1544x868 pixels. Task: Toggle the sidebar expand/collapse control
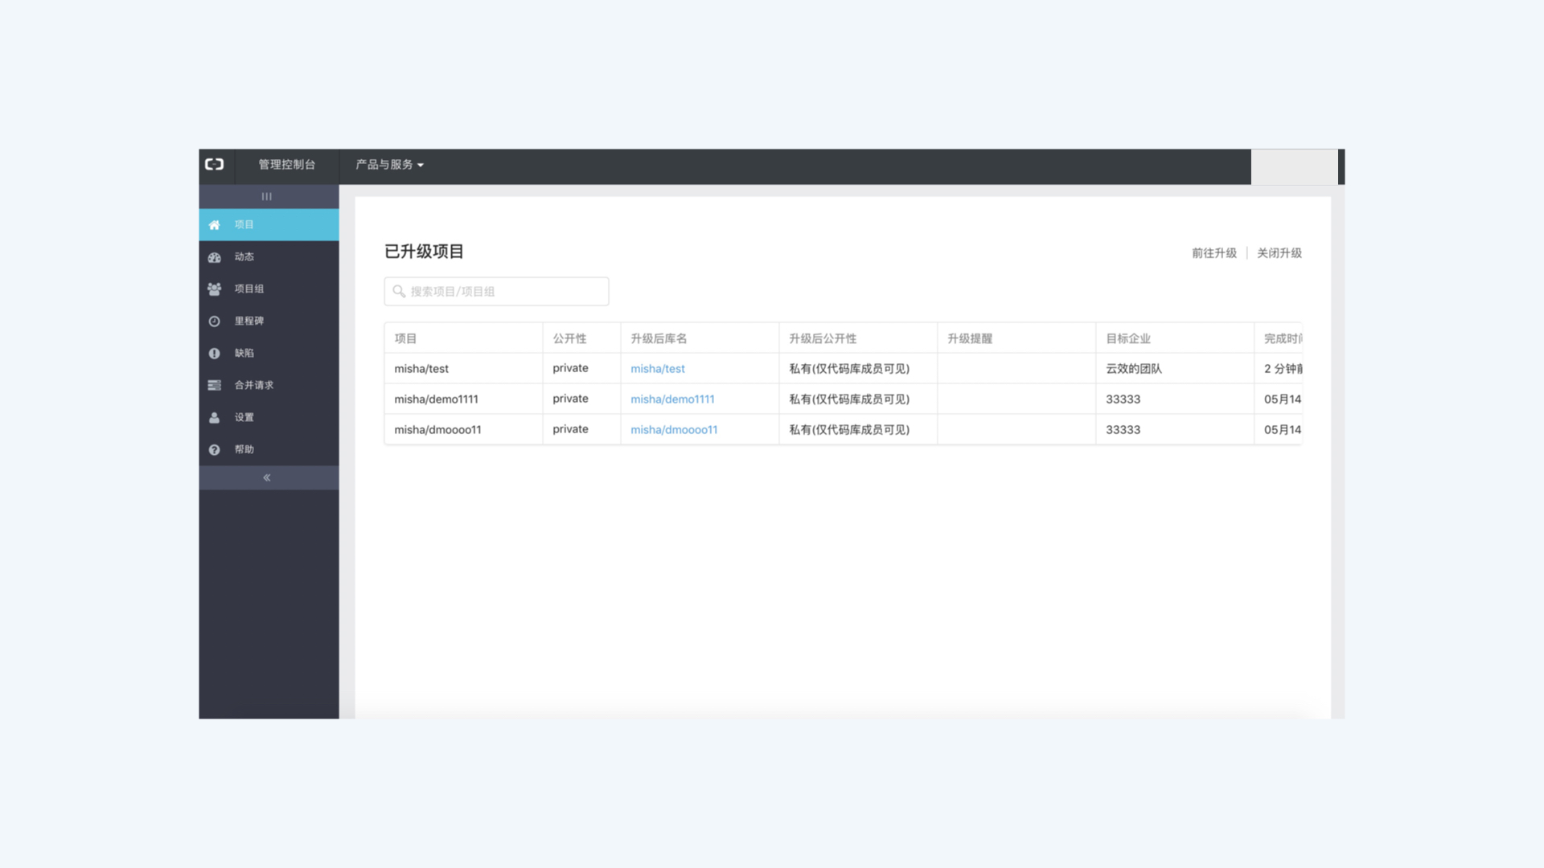(269, 477)
